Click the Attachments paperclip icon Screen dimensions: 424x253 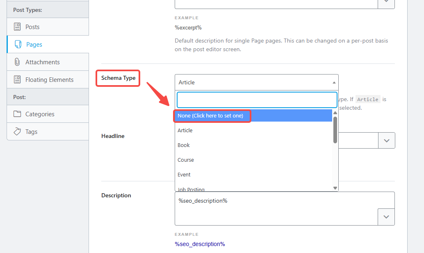[x=18, y=62]
